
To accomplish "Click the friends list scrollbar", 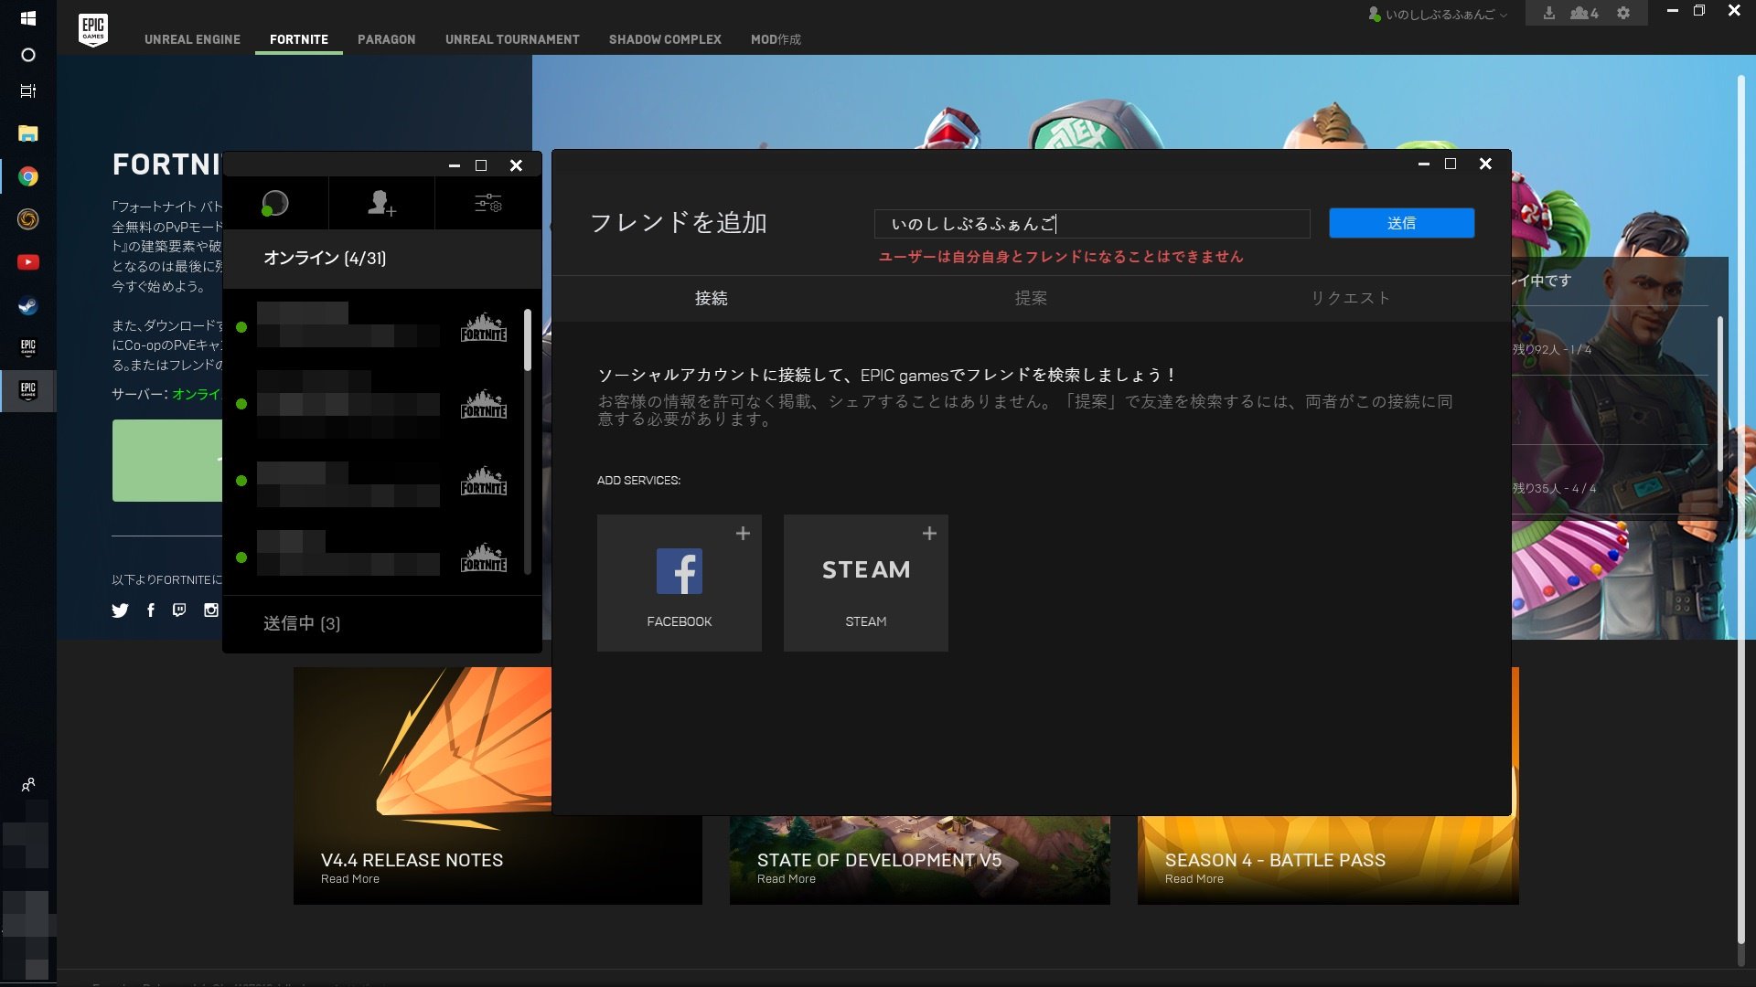I will tap(528, 340).
